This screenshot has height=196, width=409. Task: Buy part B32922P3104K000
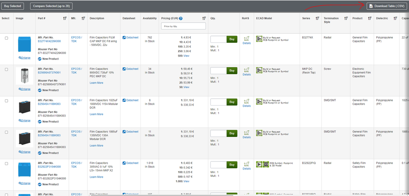click(232, 165)
